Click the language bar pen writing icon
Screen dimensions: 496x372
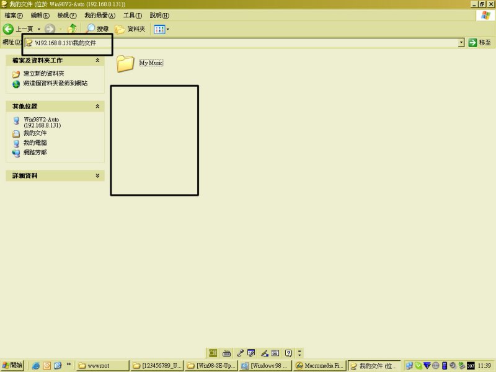click(265, 353)
